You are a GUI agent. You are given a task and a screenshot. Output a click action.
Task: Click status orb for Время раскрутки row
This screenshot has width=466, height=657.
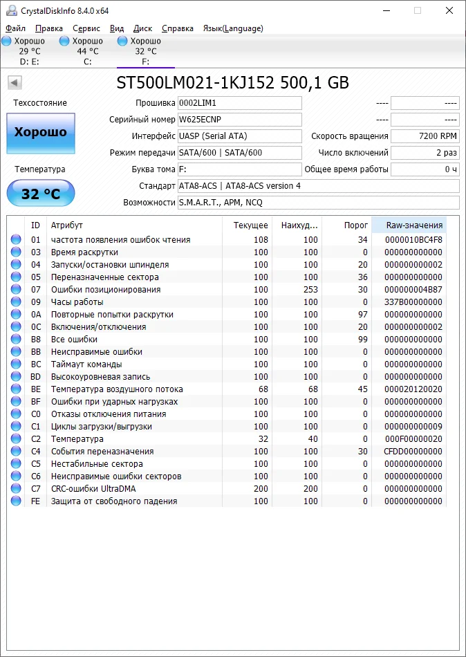click(16, 252)
